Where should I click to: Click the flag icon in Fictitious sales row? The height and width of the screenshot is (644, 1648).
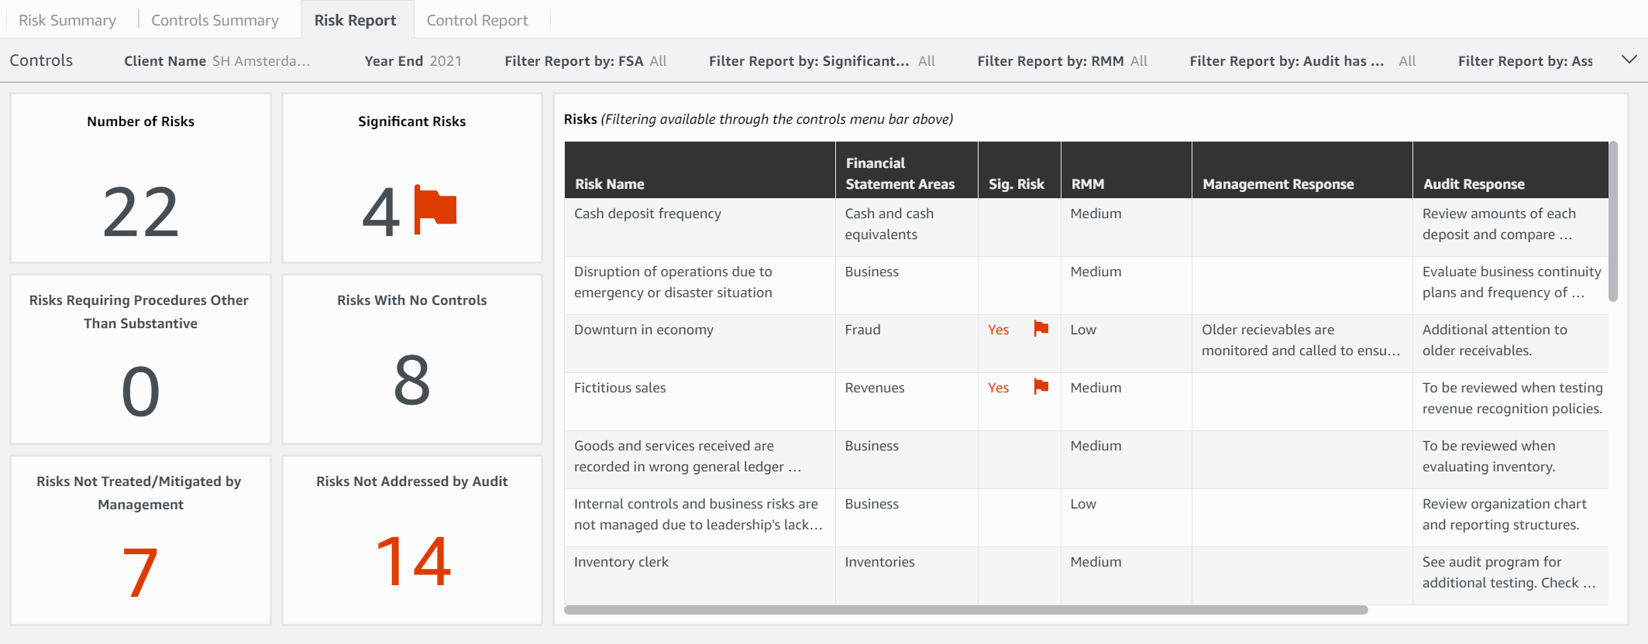click(1041, 387)
